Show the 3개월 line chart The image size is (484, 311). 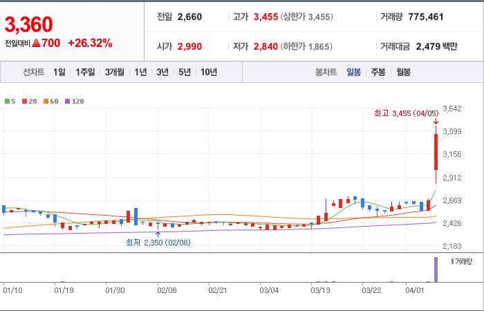point(115,72)
